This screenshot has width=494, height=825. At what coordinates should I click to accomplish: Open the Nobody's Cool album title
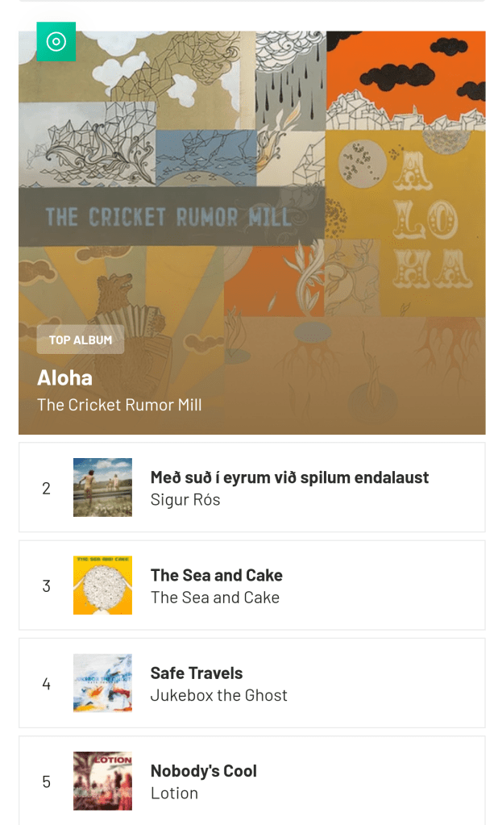204,771
